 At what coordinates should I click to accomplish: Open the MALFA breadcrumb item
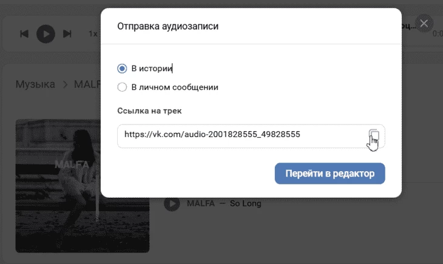click(x=87, y=84)
